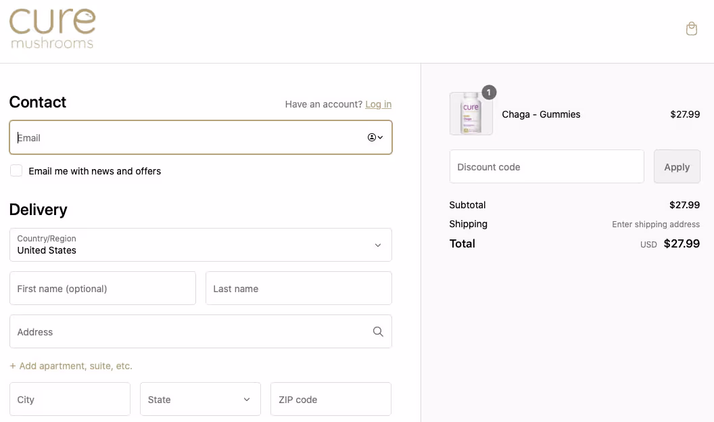Click the Discount code field
The height and width of the screenshot is (422, 714).
coord(547,166)
